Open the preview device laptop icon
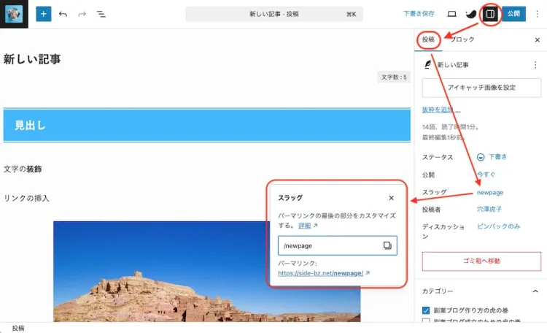The width and height of the screenshot is (547, 333). 451,14
